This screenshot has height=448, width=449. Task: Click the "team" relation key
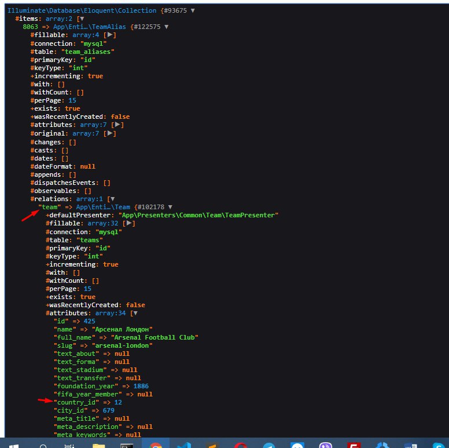pos(50,207)
